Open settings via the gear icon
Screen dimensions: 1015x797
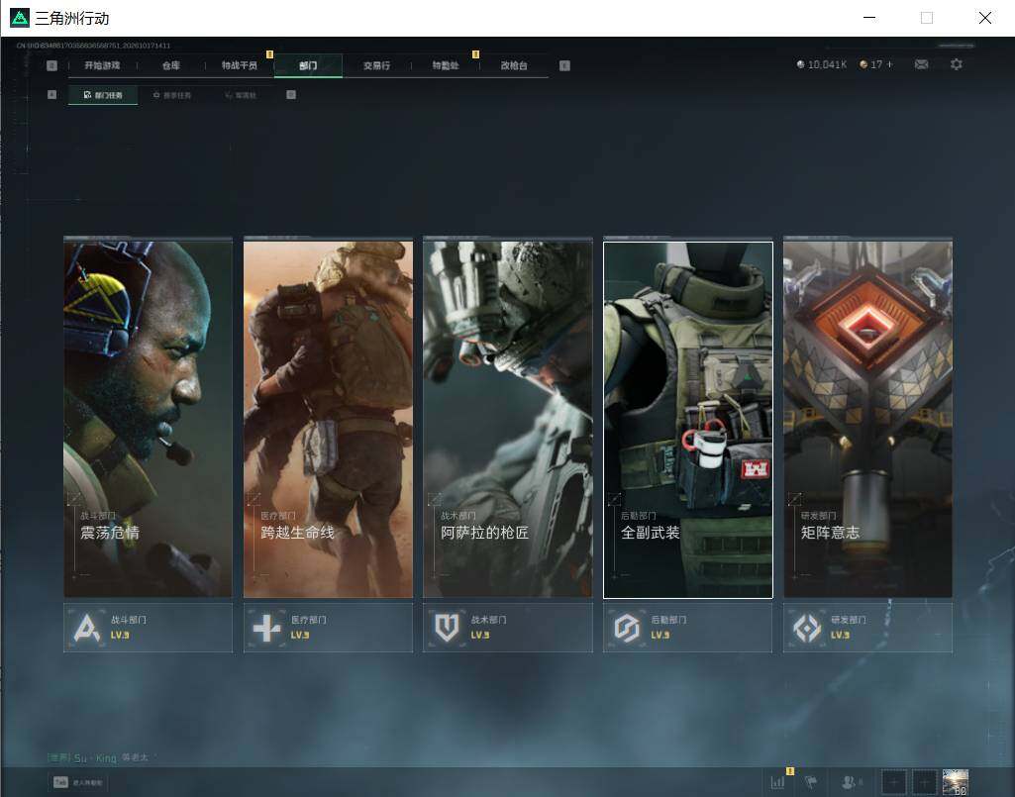957,64
